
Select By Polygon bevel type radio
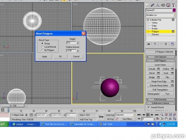click(x=42, y=50)
